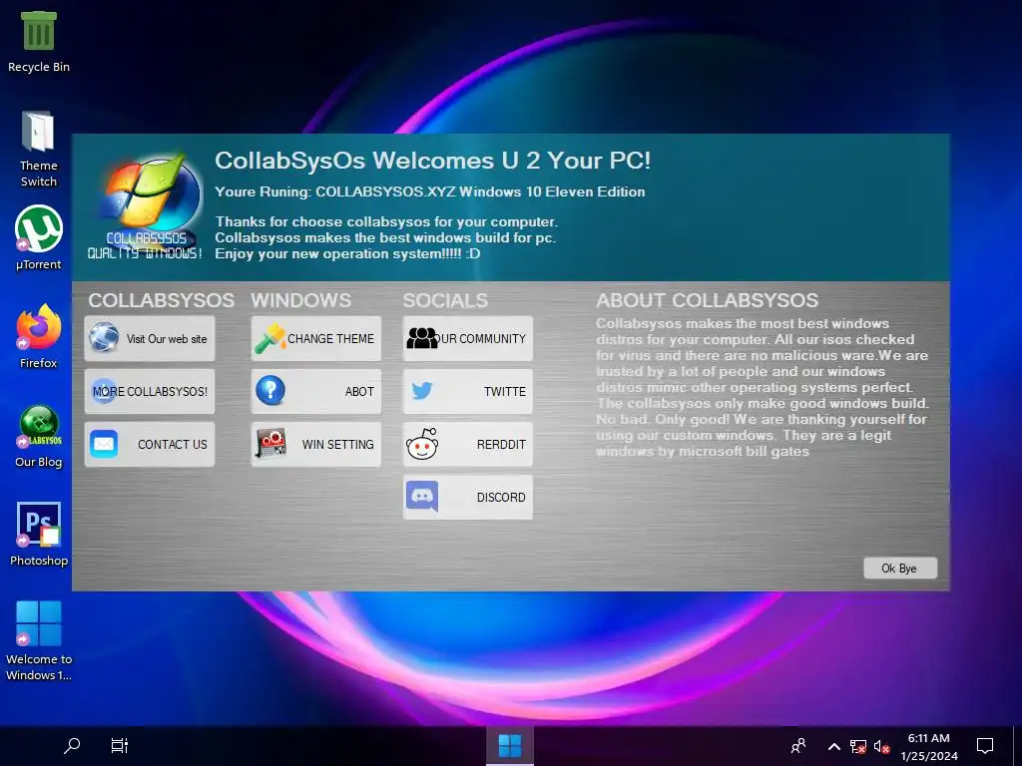Open the Our Blog desktop shortcut
The image size is (1022, 766).
[39, 437]
